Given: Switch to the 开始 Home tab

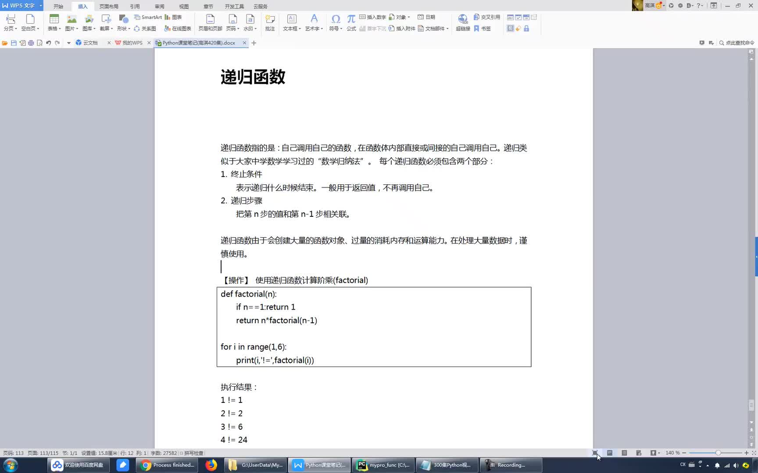Looking at the screenshot, I should [x=58, y=7].
